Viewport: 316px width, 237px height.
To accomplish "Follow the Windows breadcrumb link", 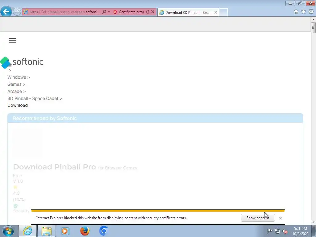I will 17,77.
